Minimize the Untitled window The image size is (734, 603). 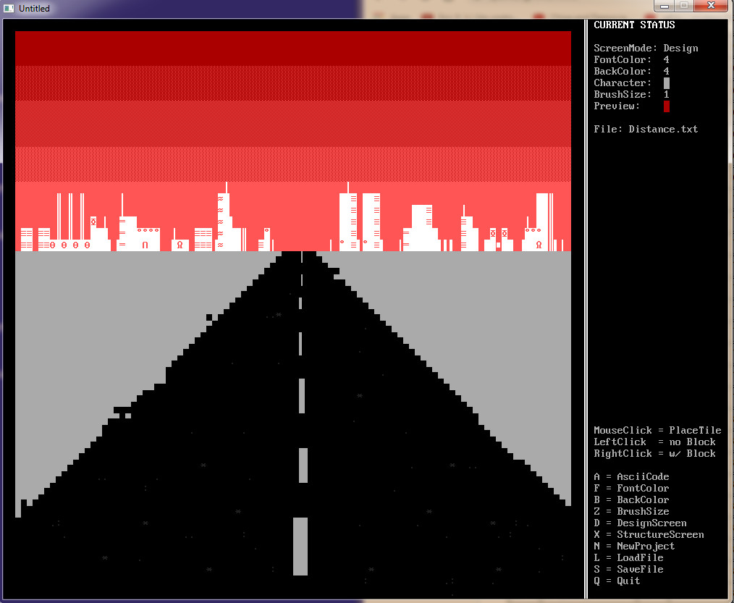coord(665,6)
